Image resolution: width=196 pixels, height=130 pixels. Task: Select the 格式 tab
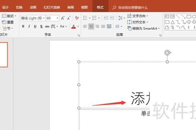coord(100,7)
